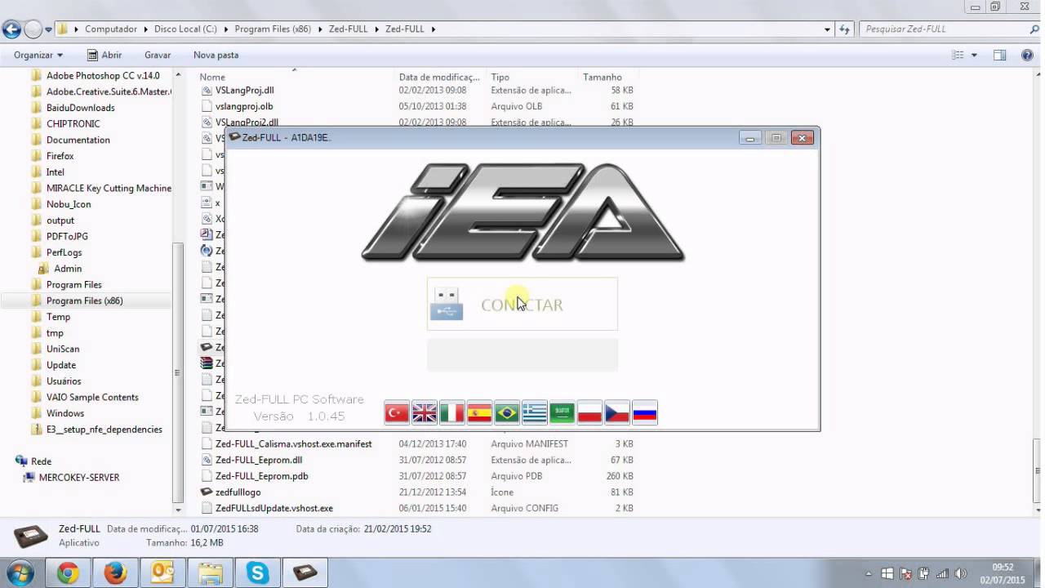Open Google Chrome from the taskbar
Viewport: 1045px width, 588px height.
(68, 573)
